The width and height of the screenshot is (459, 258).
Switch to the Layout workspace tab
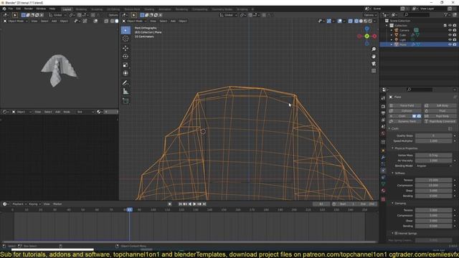click(67, 9)
